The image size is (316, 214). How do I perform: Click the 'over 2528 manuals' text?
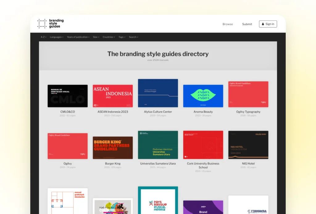coord(158,60)
